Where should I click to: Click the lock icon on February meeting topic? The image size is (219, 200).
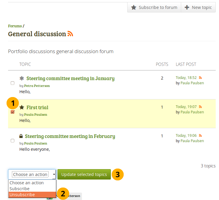(21, 136)
